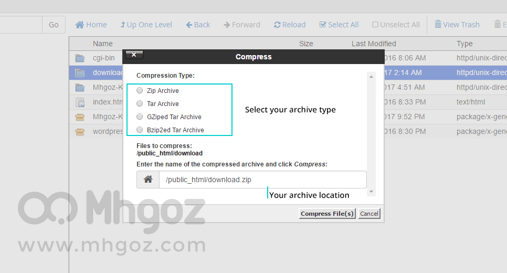Click the Compress File(s) button
Screen dimensions: 507x273
pyautogui.click(x=327, y=214)
